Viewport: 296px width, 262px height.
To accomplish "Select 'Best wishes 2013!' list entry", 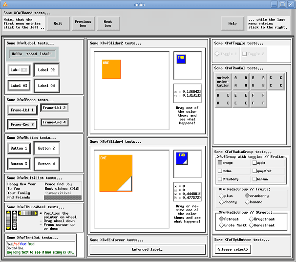I will click(63, 188).
